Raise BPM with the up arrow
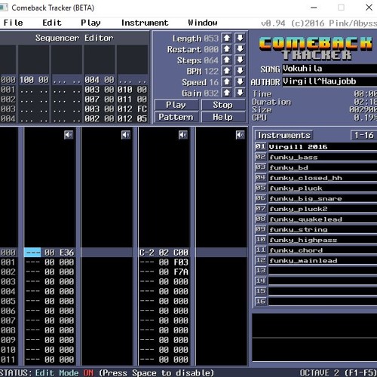 click(227, 71)
